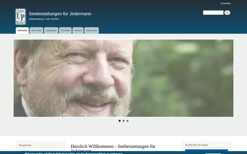Viewport: 247px width, 154px height.
Task: Select the first slideshow dot
Action: pos(119,121)
